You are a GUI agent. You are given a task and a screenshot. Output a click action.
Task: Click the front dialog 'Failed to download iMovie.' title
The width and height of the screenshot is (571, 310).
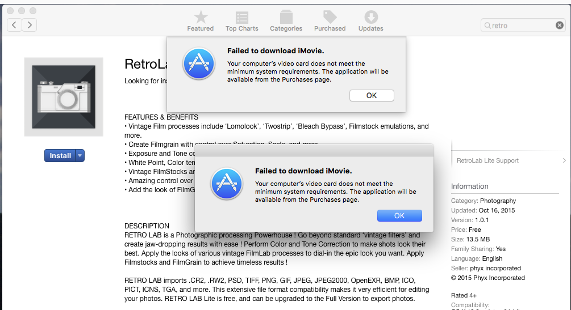(x=303, y=171)
